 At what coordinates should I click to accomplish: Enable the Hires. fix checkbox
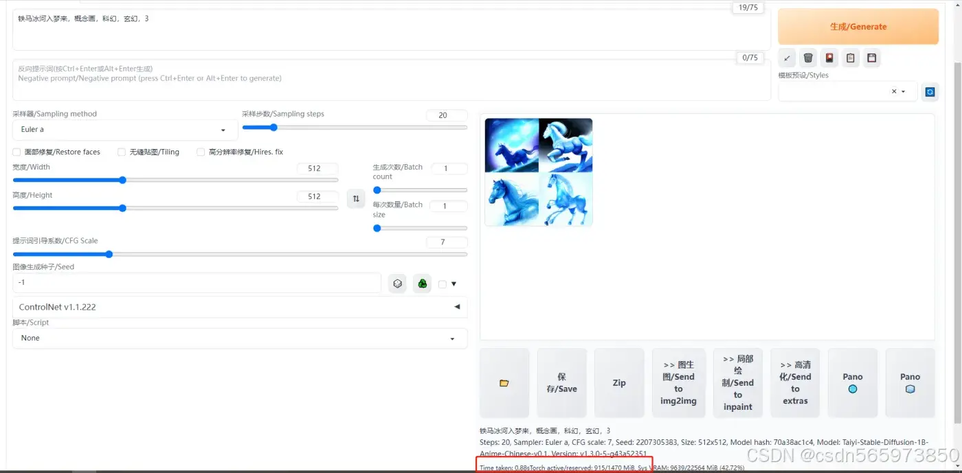tap(201, 152)
